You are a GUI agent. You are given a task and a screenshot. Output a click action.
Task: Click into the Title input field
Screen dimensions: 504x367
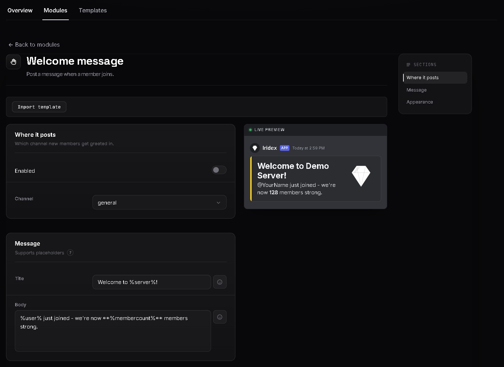[152, 282]
